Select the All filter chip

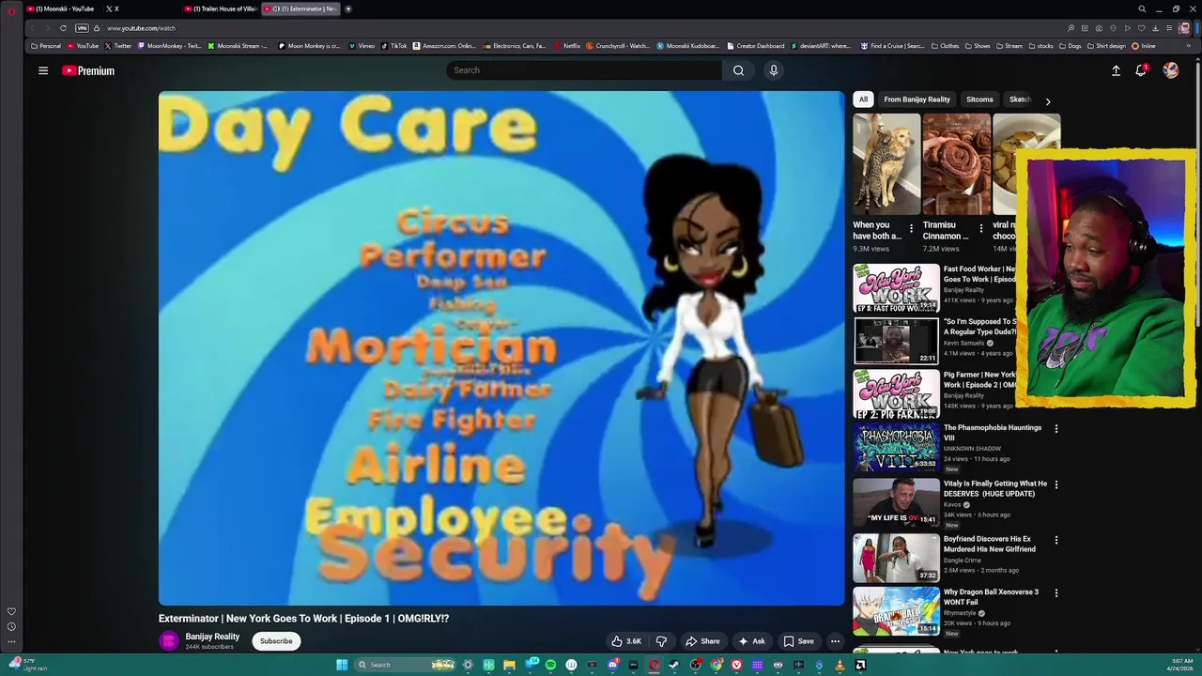click(863, 100)
